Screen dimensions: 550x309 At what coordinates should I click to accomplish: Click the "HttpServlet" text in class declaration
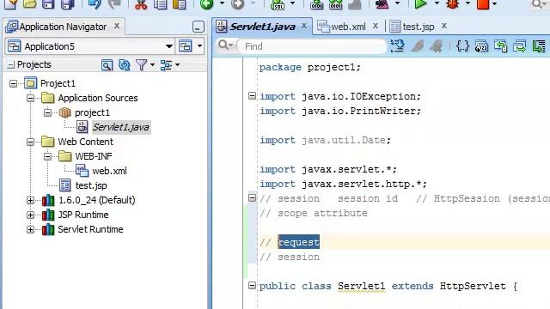473,286
